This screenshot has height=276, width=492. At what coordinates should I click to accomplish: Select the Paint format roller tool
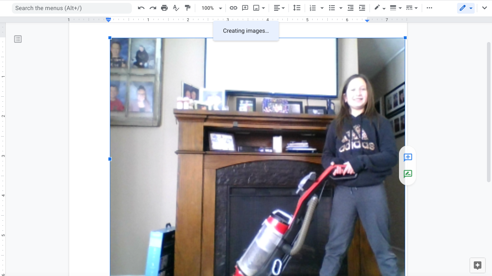click(187, 8)
